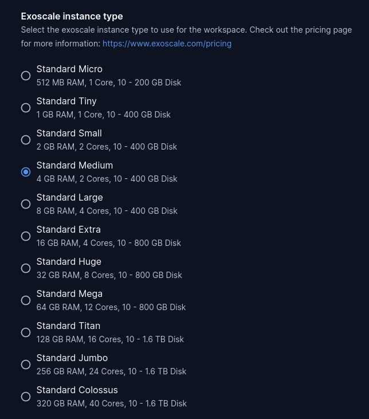The width and height of the screenshot is (369, 419).
Task: Click the selected Standard Medium radio button
Action: [x=26, y=172]
